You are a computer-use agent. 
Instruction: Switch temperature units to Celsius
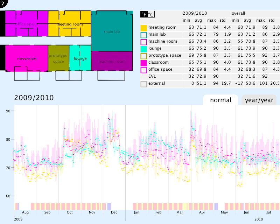click(151, 14)
